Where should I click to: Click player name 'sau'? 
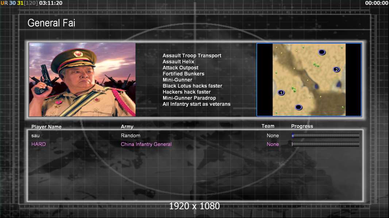point(35,136)
